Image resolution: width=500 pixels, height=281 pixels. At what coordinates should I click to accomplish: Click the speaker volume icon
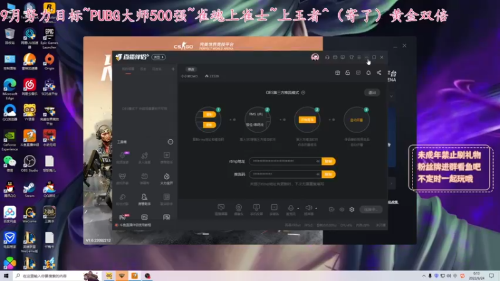coord(308,209)
